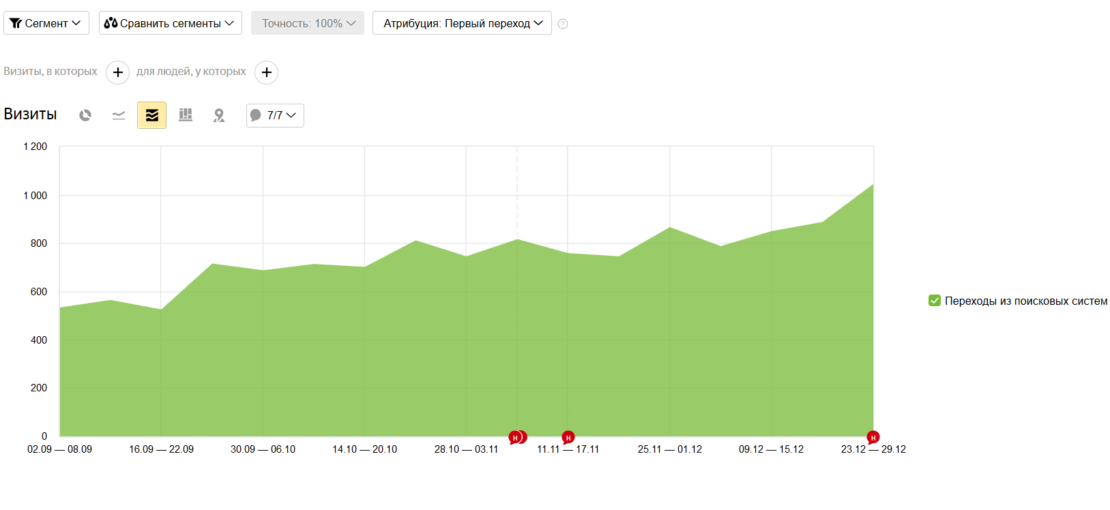The height and width of the screenshot is (510, 1110).
Task: Click the red note marker at 23.12
Action: 873,437
